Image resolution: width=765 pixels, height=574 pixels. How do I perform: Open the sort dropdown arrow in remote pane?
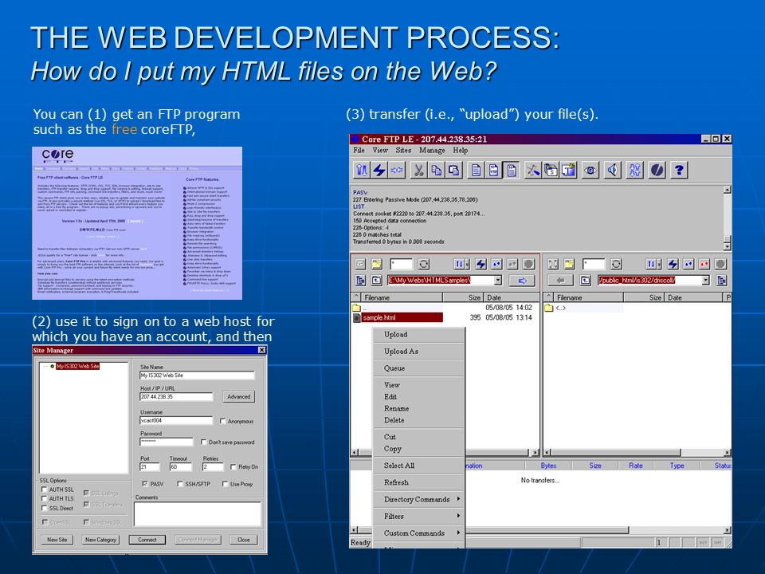(x=660, y=264)
